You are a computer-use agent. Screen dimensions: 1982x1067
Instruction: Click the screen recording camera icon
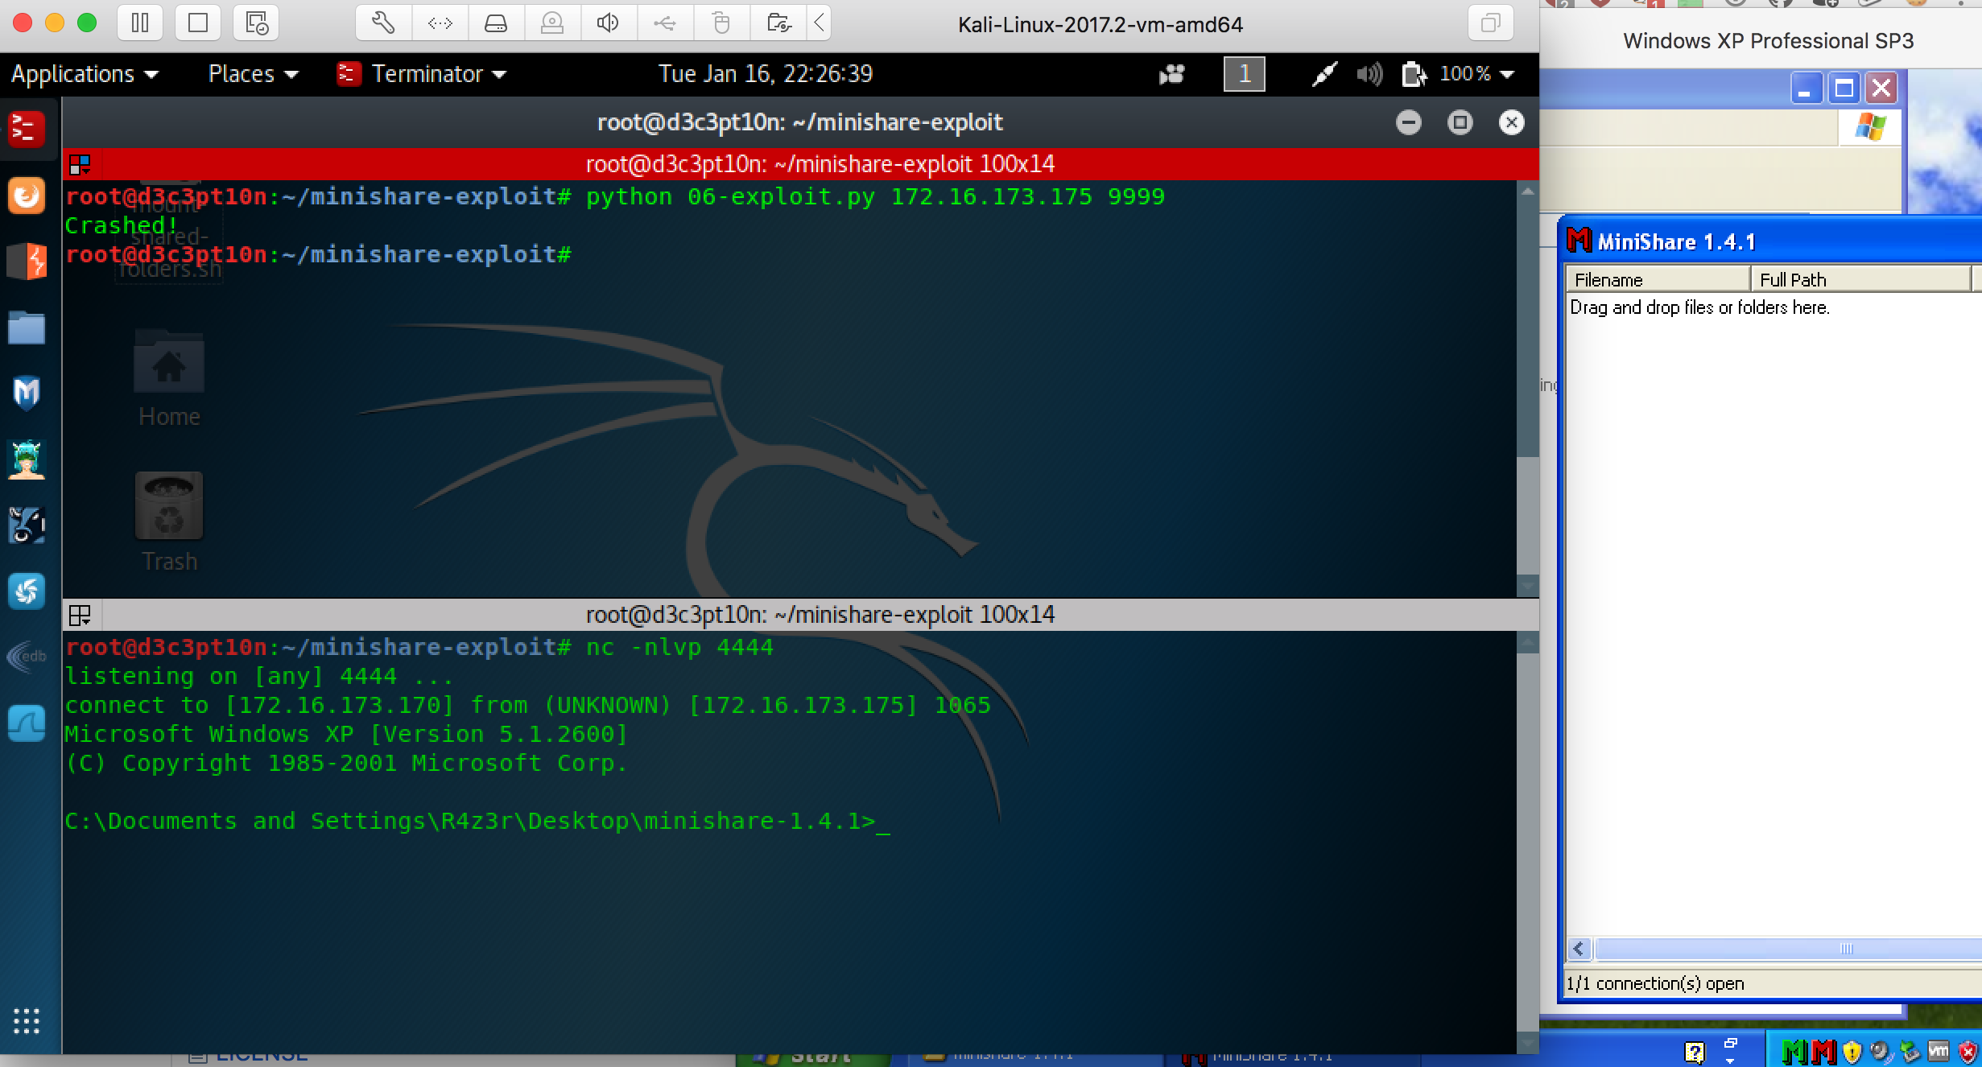pos(1171,74)
